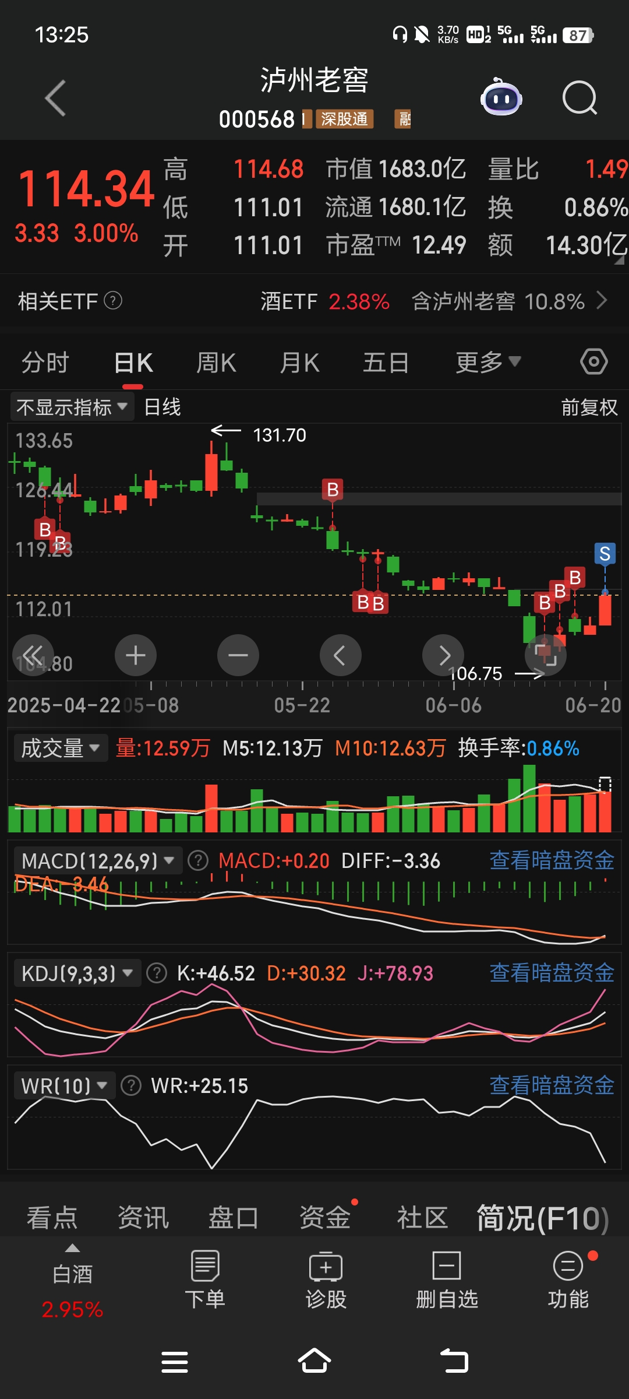629x1399 pixels.
Task: Switch to 周K weekly chart tab
Action: coord(216,363)
